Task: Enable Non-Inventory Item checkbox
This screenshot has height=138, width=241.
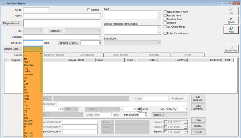Action: 165,12
